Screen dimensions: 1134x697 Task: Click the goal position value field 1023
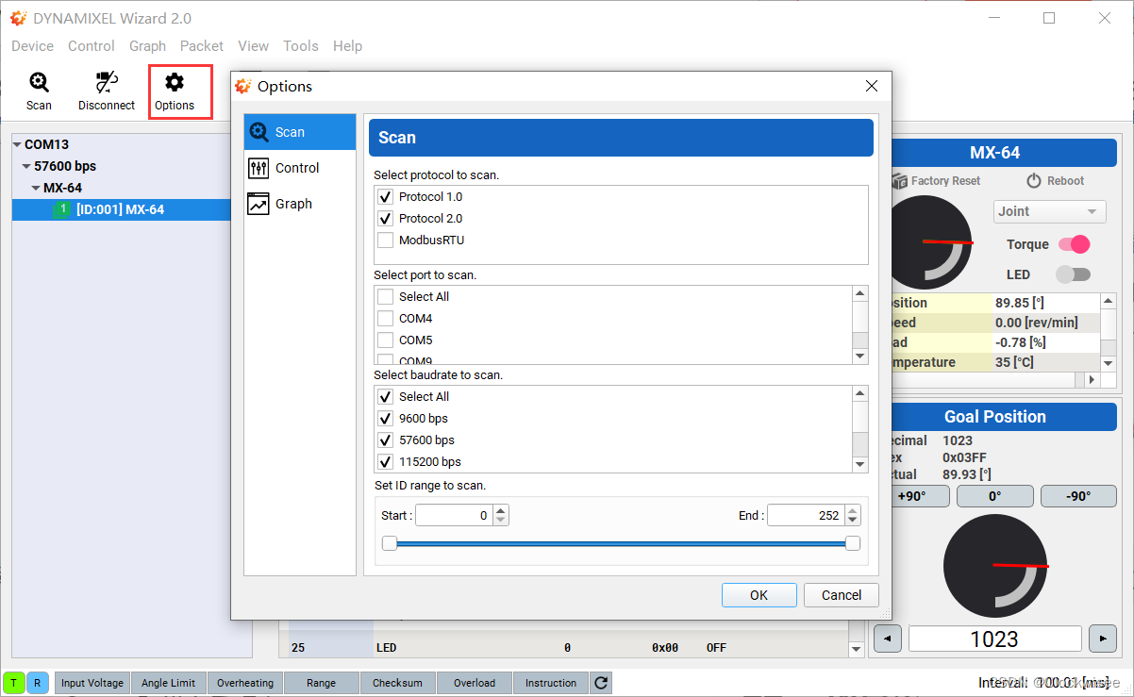tap(994, 639)
